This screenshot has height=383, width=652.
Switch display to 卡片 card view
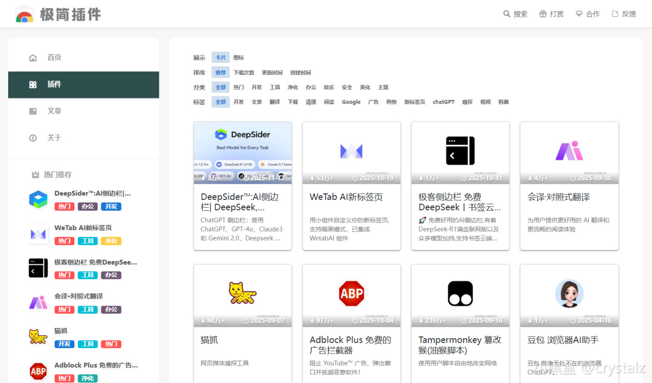point(221,58)
